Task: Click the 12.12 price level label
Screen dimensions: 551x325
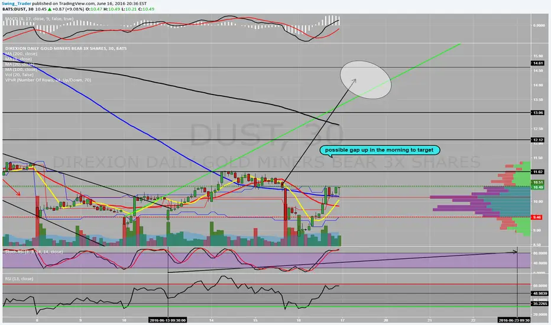Action: [x=537, y=140]
